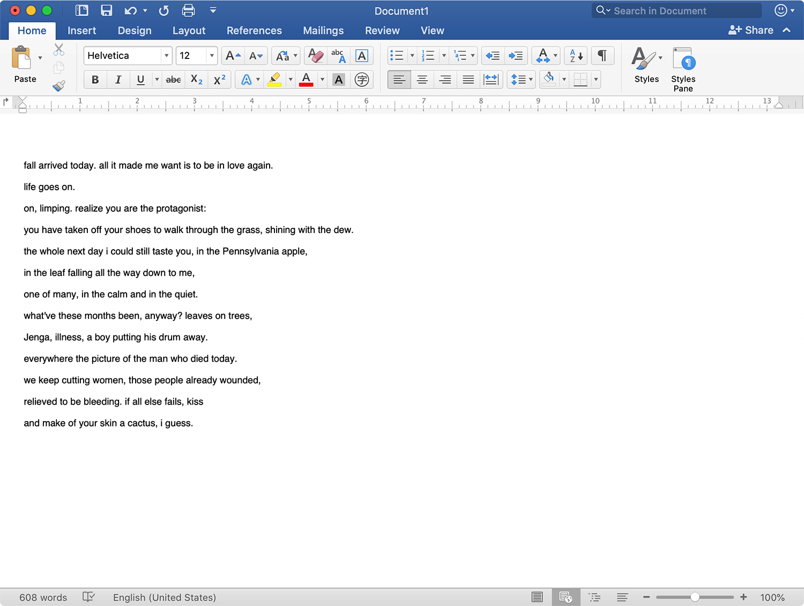
Task: Show or hide paragraph marks
Action: (x=602, y=56)
